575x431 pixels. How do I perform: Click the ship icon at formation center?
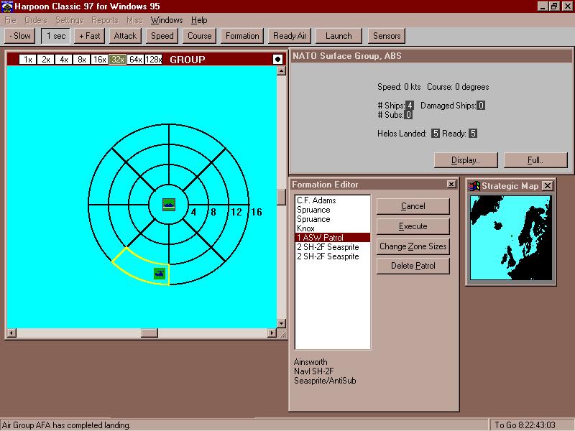[x=169, y=205]
